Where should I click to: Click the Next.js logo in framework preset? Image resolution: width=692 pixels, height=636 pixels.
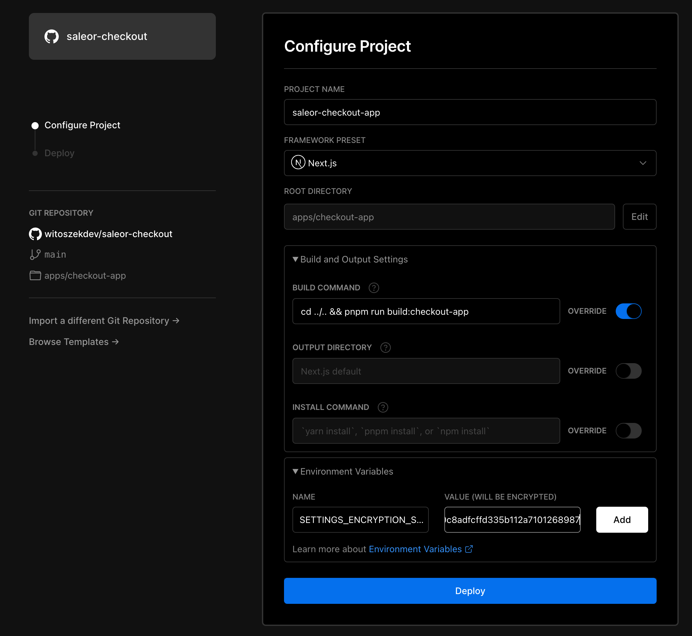pos(298,162)
